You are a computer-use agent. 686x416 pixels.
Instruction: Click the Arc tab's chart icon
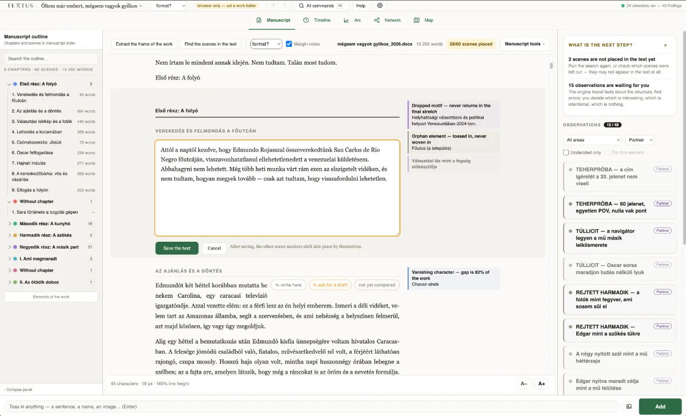346,20
